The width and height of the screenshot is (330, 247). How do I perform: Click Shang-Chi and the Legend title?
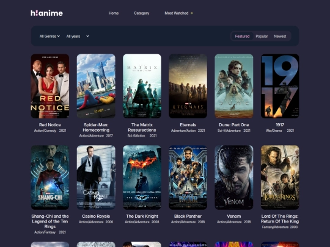point(50,221)
